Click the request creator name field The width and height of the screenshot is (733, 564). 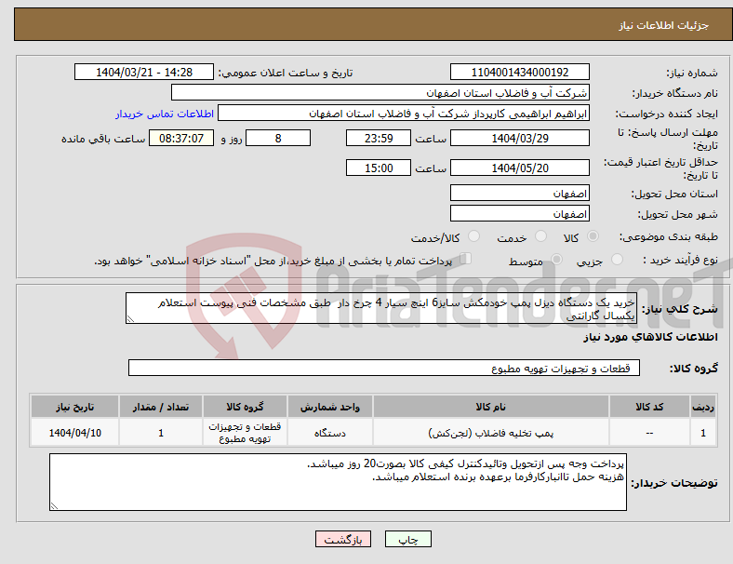(x=404, y=114)
